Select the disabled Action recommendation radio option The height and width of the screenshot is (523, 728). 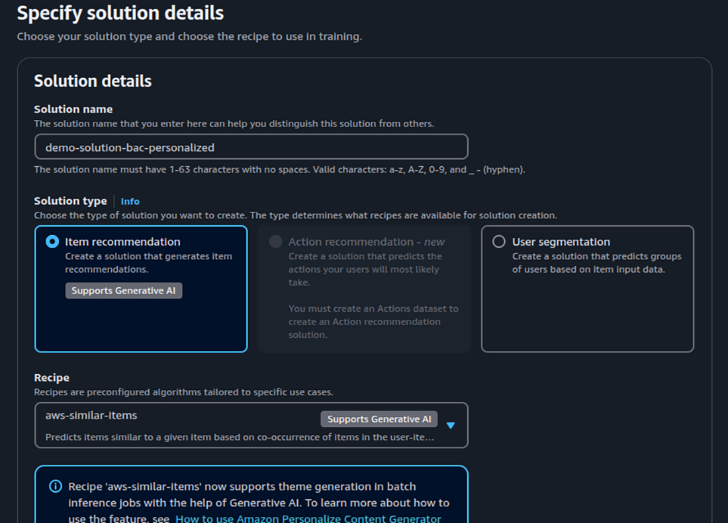click(275, 242)
